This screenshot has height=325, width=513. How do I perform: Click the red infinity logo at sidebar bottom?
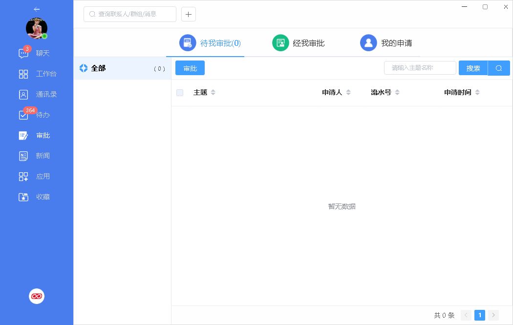pyautogui.click(x=37, y=296)
